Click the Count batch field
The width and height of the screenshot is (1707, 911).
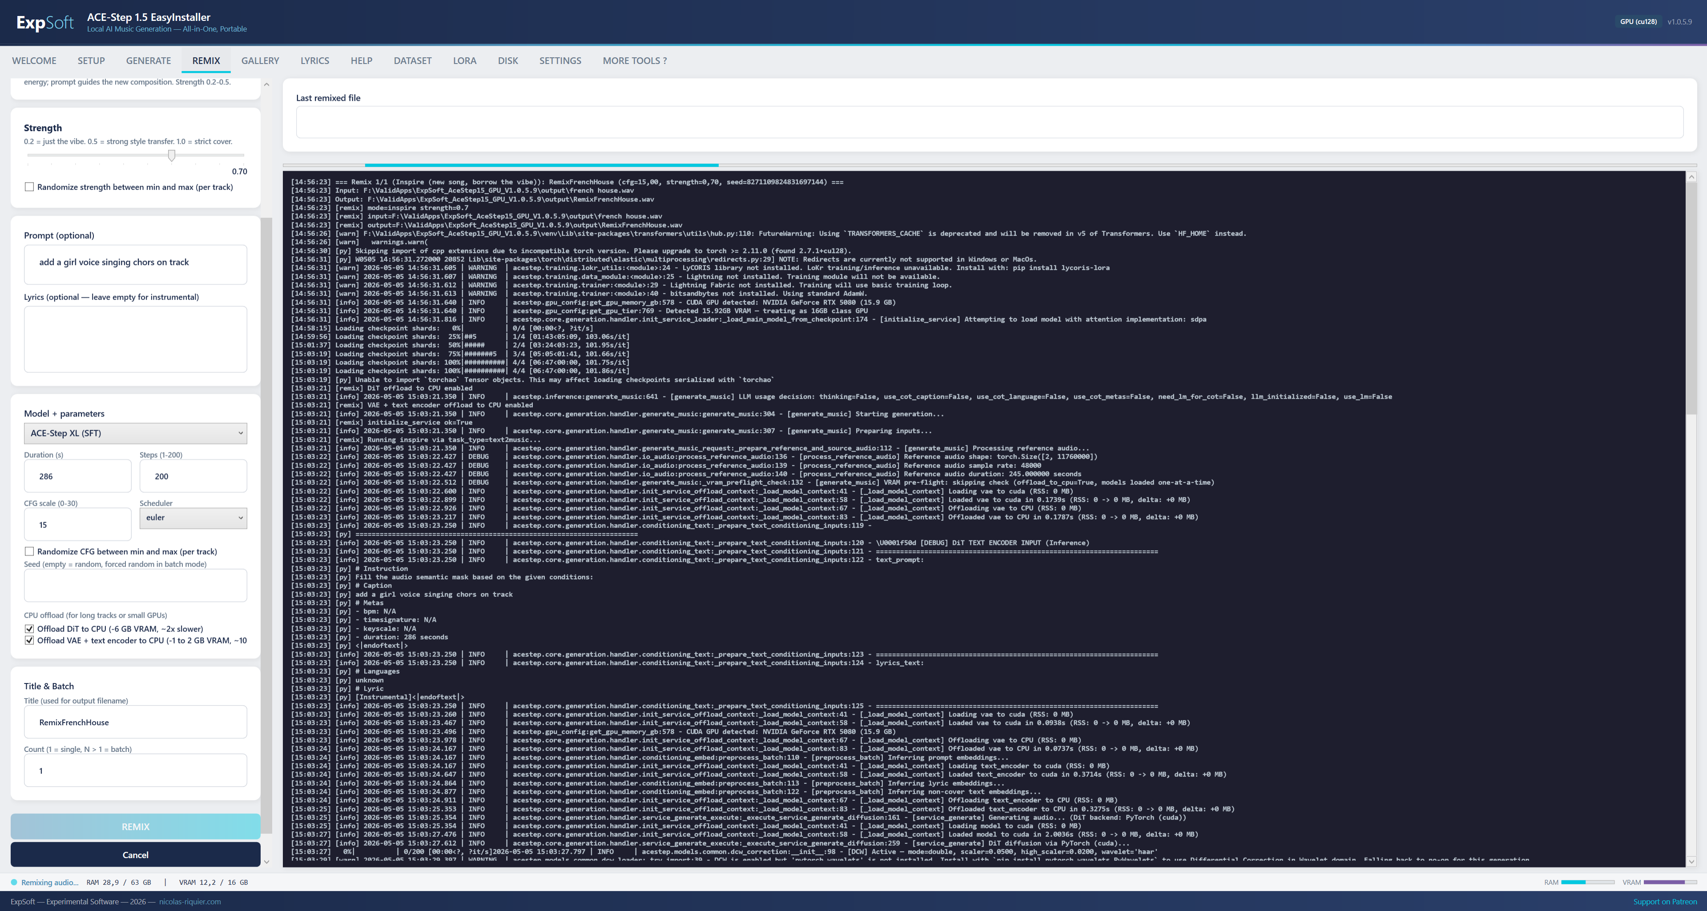135,770
